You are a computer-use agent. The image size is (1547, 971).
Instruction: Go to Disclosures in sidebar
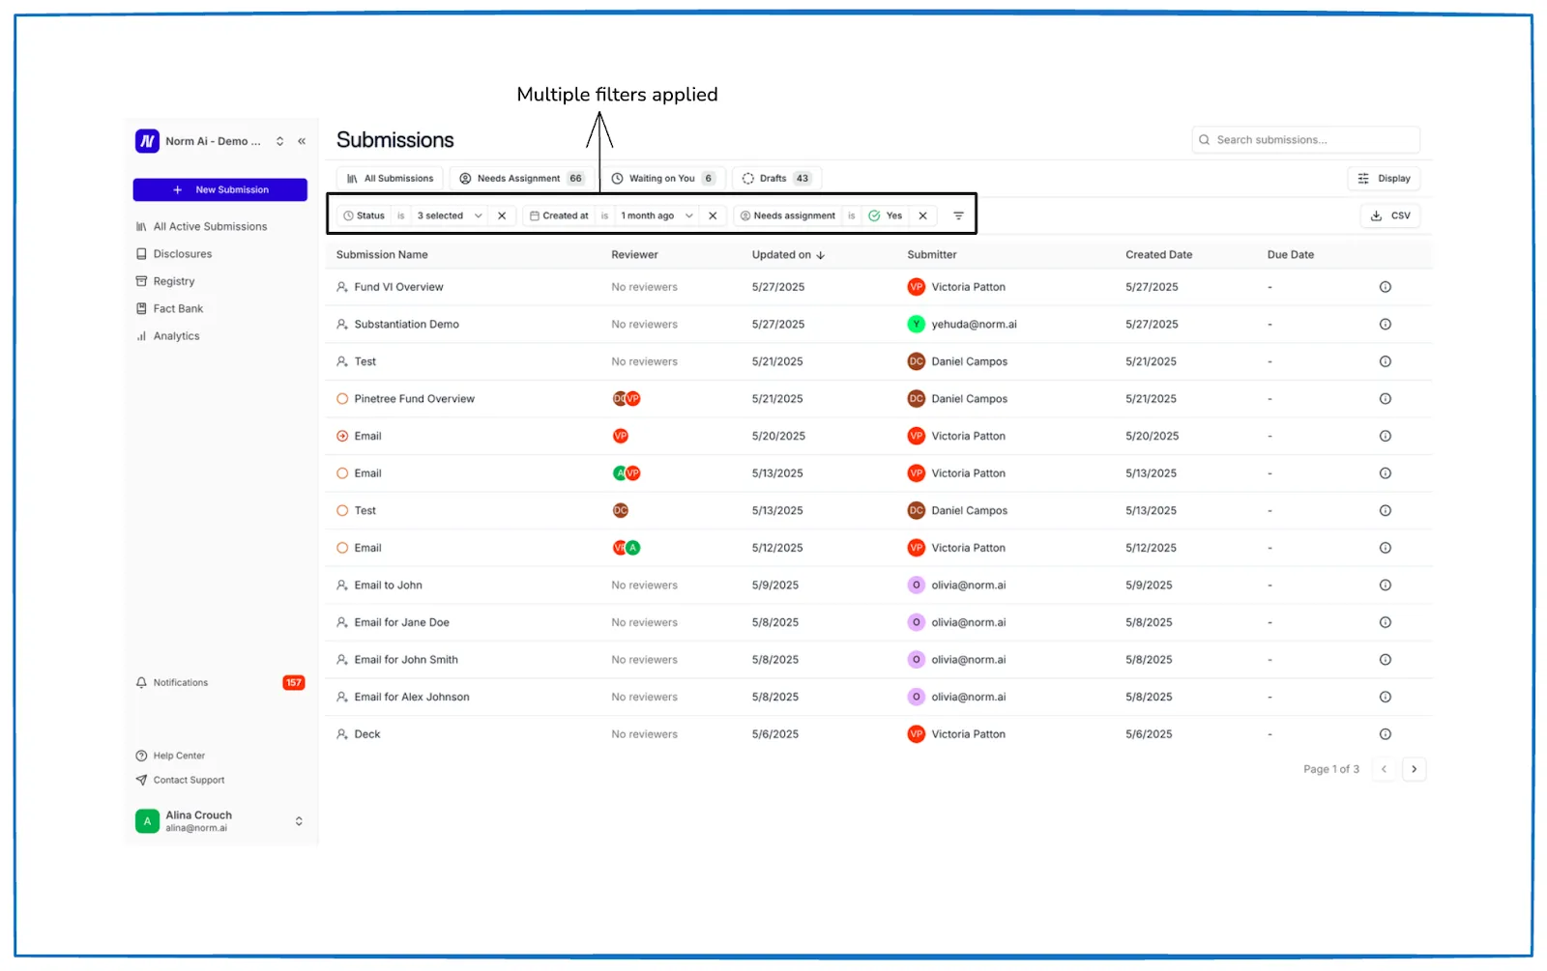[174, 254]
